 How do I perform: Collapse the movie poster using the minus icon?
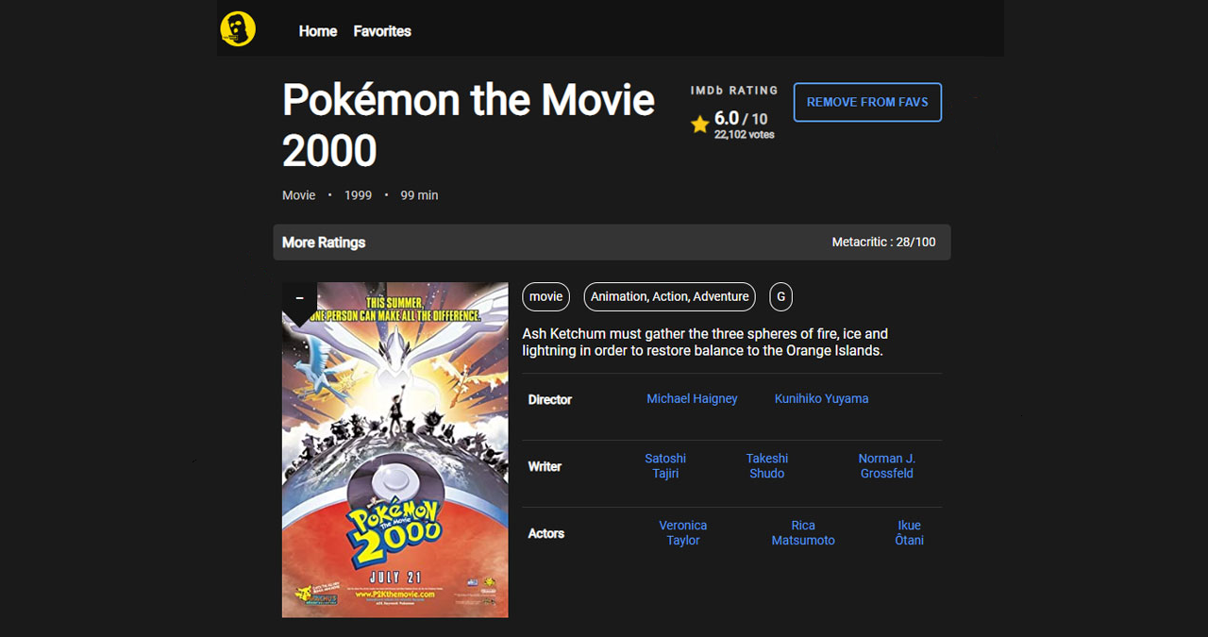pyautogui.click(x=299, y=296)
